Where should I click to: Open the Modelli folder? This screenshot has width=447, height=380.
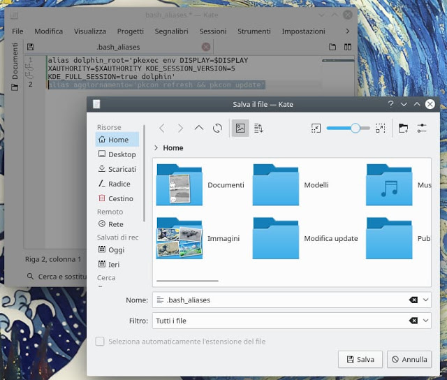[291, 184]
